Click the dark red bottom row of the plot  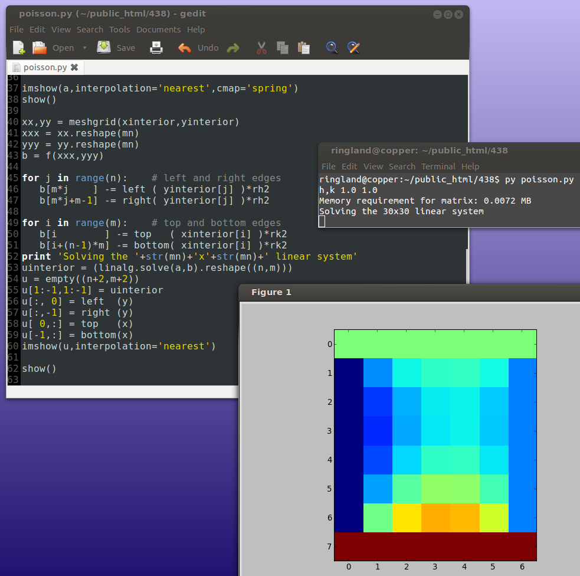435,546
